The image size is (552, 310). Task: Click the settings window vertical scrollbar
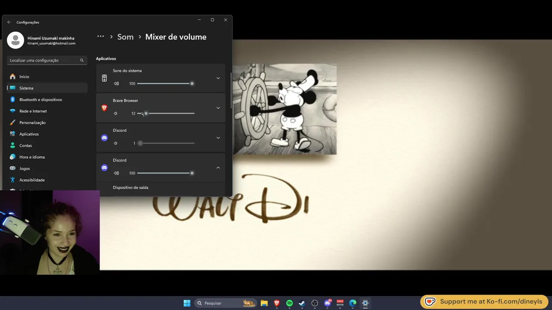pos(232,90)
